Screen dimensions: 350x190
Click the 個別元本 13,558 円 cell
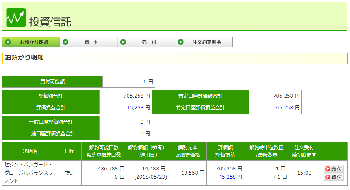pyautogui.click(x=187, y=173)
